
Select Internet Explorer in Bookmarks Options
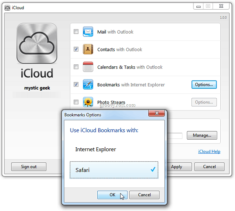pyautogui.click(x=114, y=150)
